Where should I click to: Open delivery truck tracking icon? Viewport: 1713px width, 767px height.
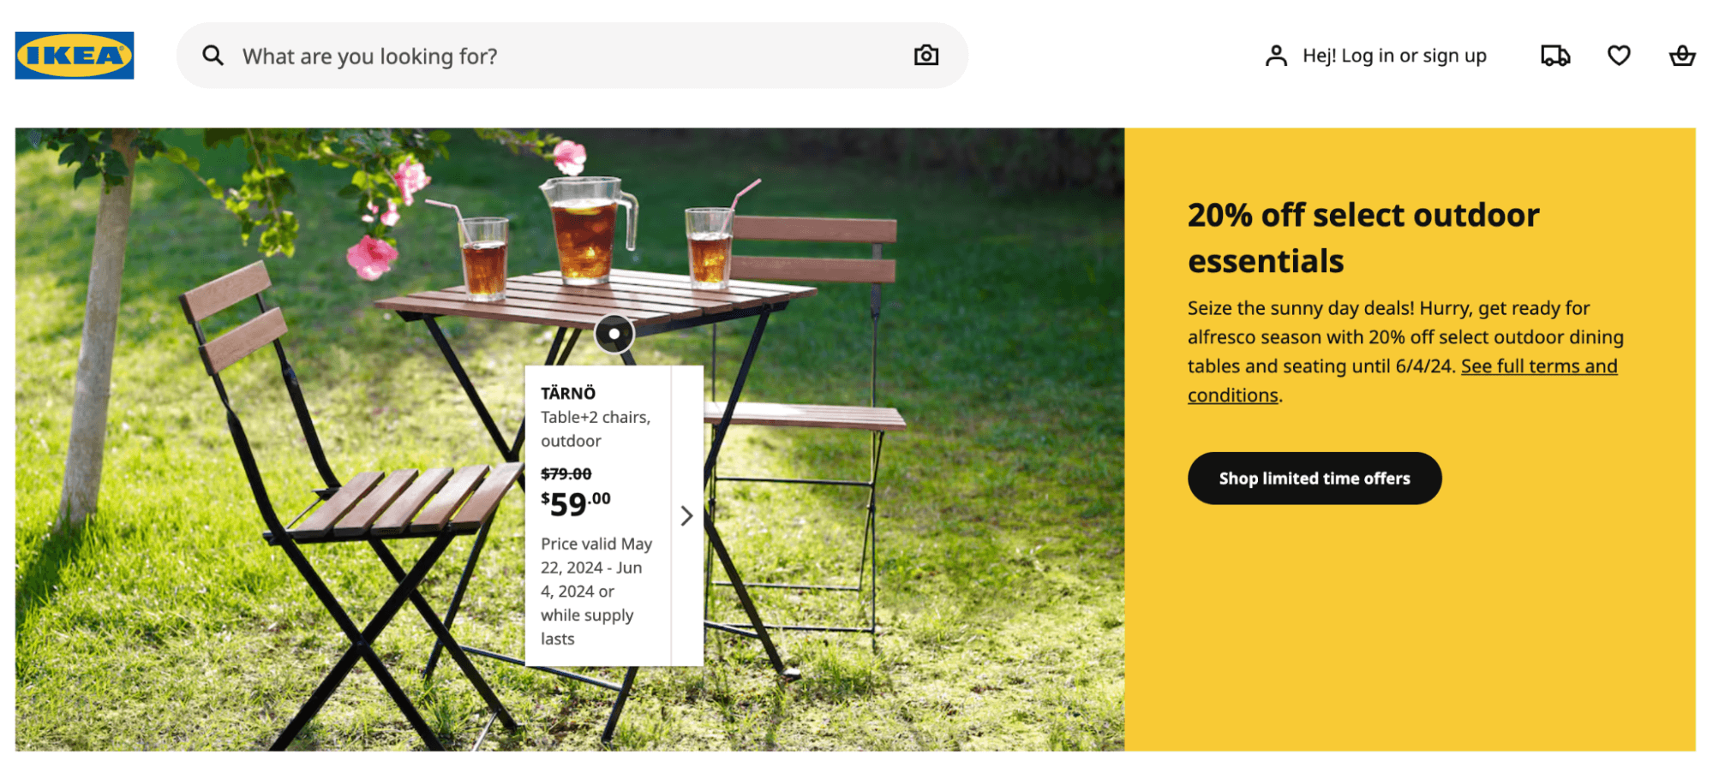click(x=1555, y=56)
